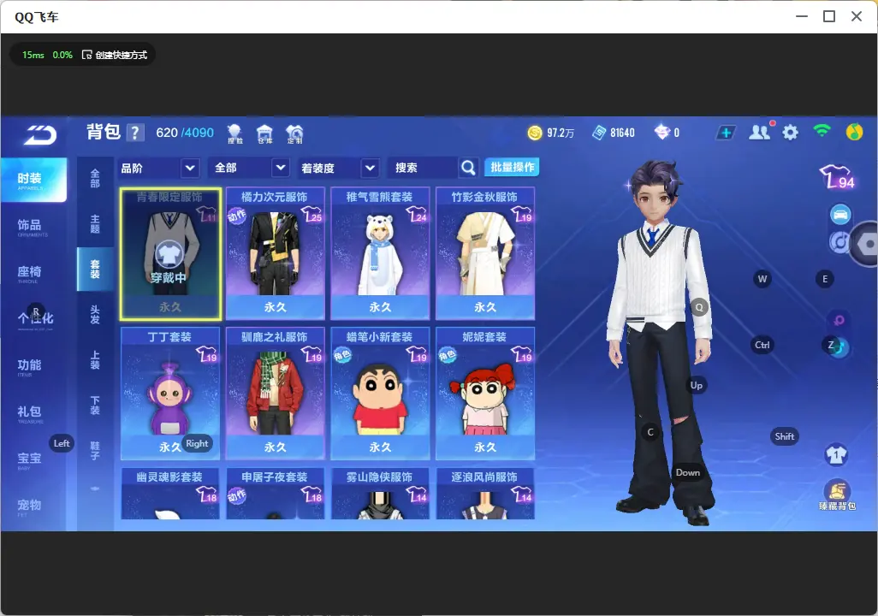Click the pink gender symbol icon
This screenshot has height=616, width=878.
click(x=839, y=320)
